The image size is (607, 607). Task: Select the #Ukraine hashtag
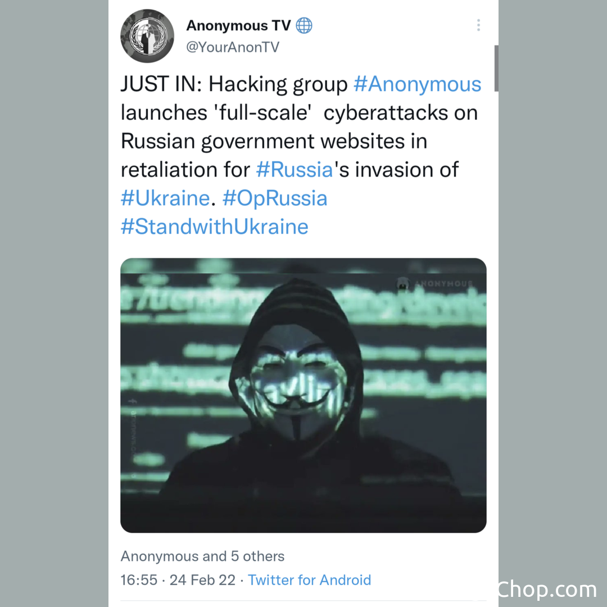[165, 198]
